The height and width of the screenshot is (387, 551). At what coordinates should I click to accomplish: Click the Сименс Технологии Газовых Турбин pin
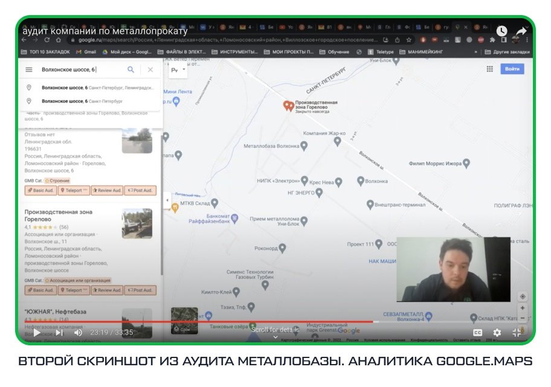265,285
